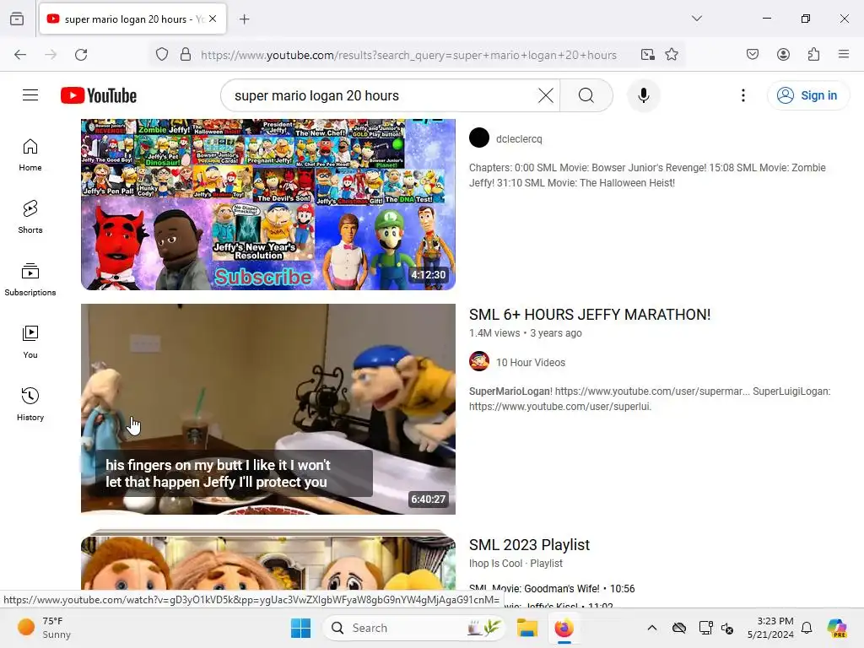864x648 pixels.
Task: Open picture-in-picture icon in address bar
Action: point(647,55)
